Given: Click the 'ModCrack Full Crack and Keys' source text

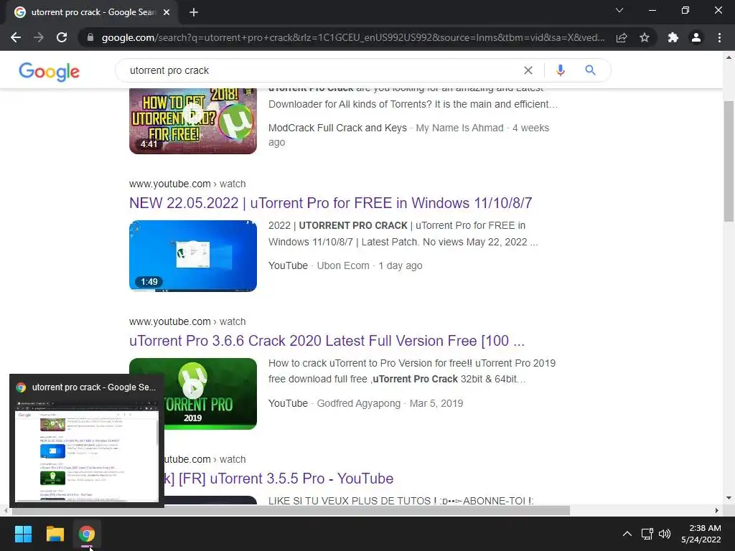Looking at the screenshot, I should tap(337, 128).
